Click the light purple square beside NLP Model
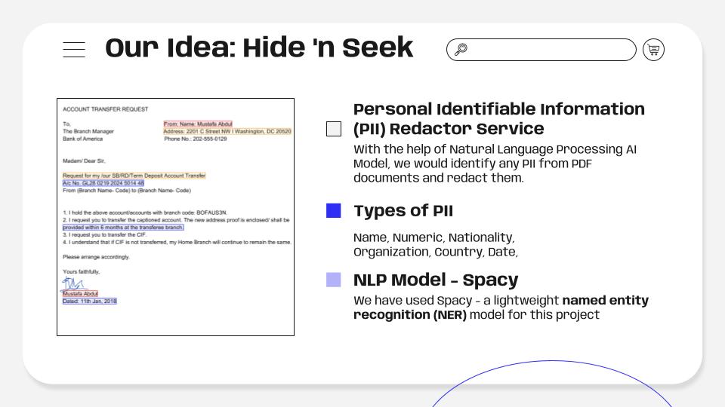Image resolution: width=725 pixels, height=407 pixels. tap(333, 280)
